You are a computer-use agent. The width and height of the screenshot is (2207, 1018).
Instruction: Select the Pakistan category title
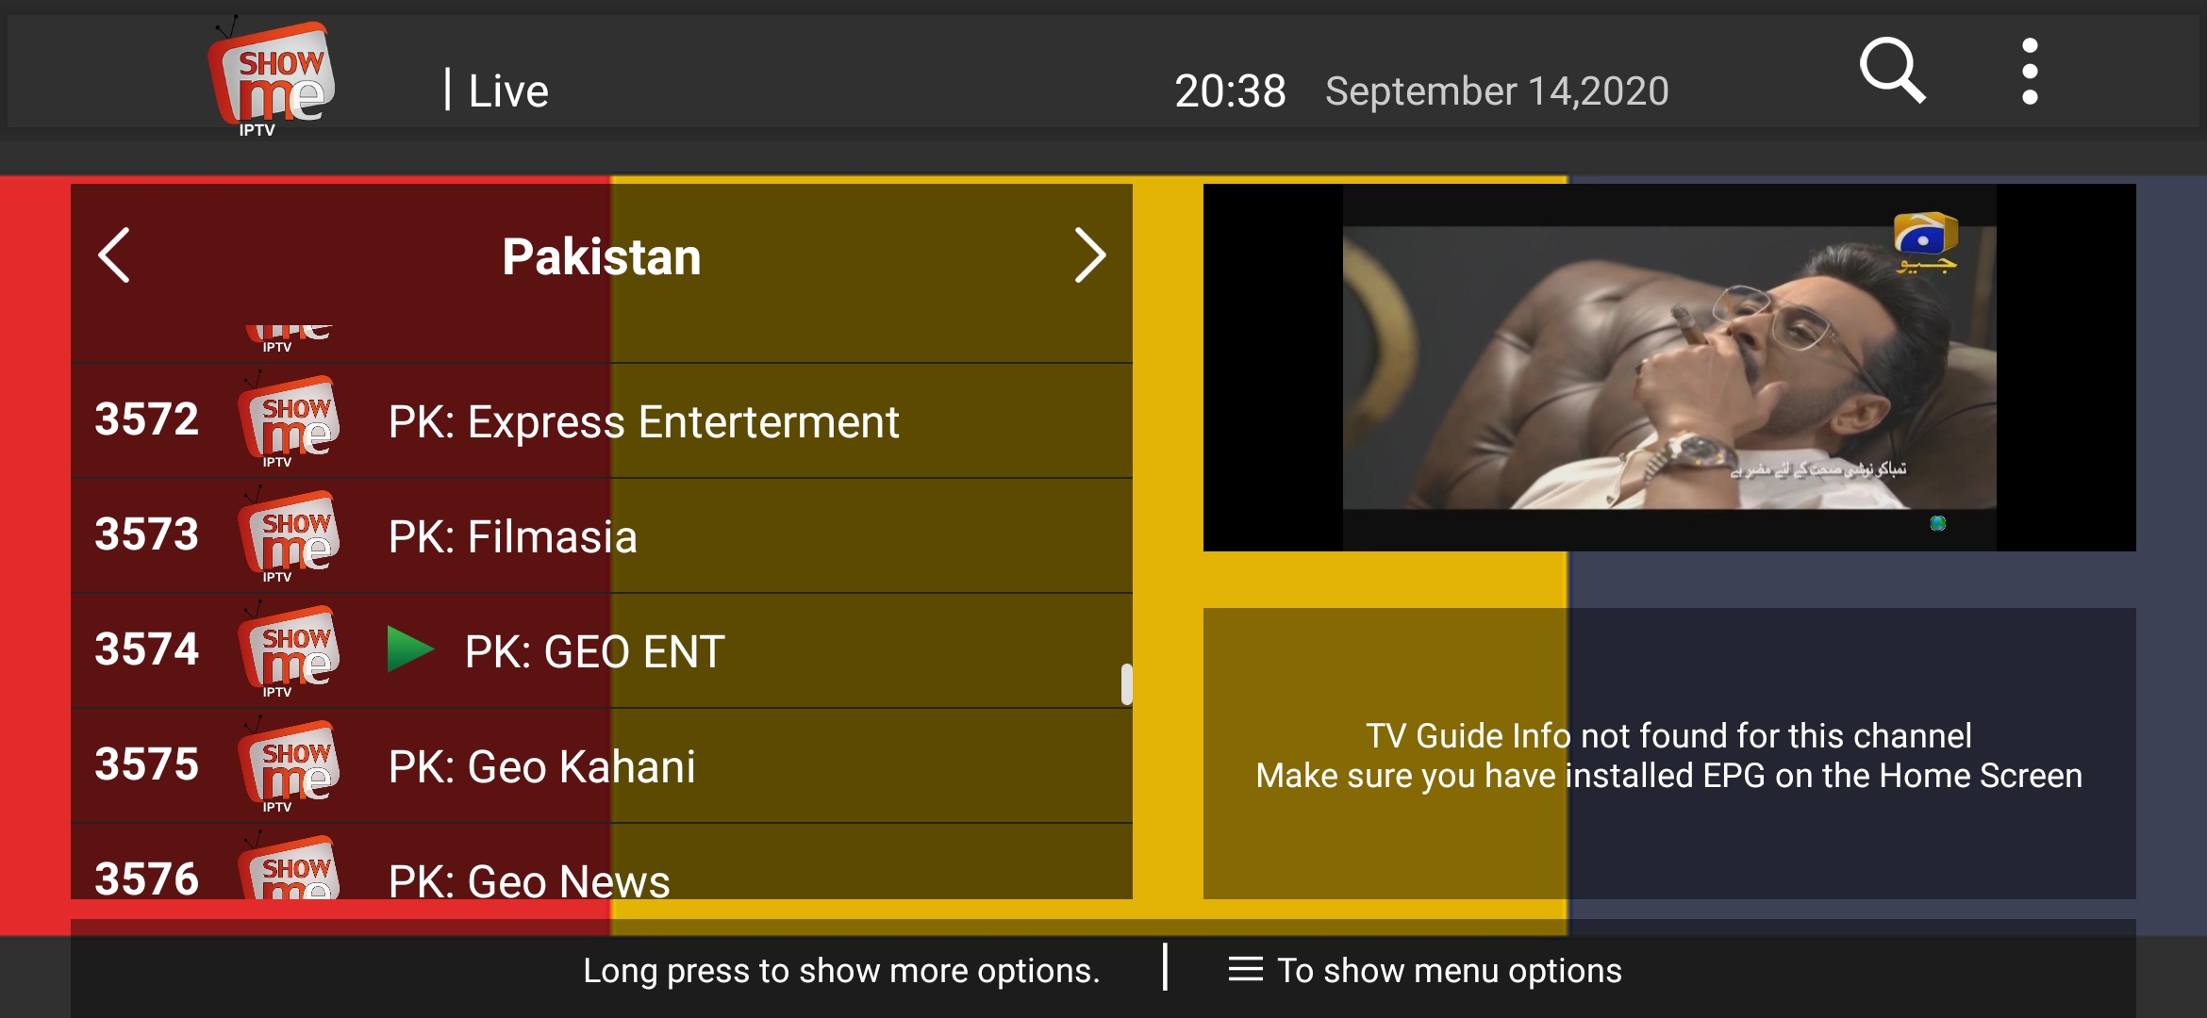click(602, 256)
